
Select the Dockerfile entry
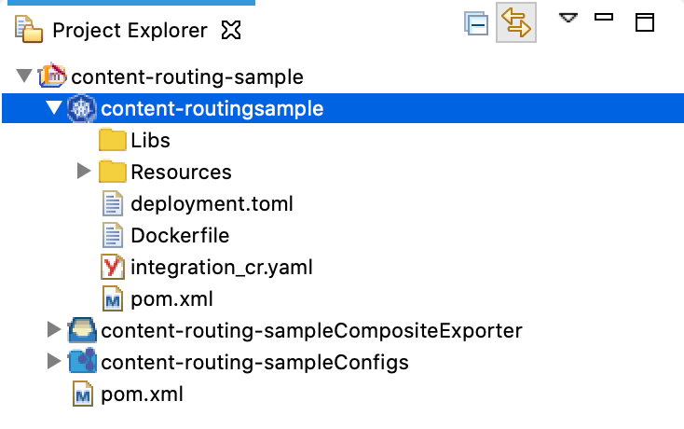pyautogui.click(x=180, y=236)
